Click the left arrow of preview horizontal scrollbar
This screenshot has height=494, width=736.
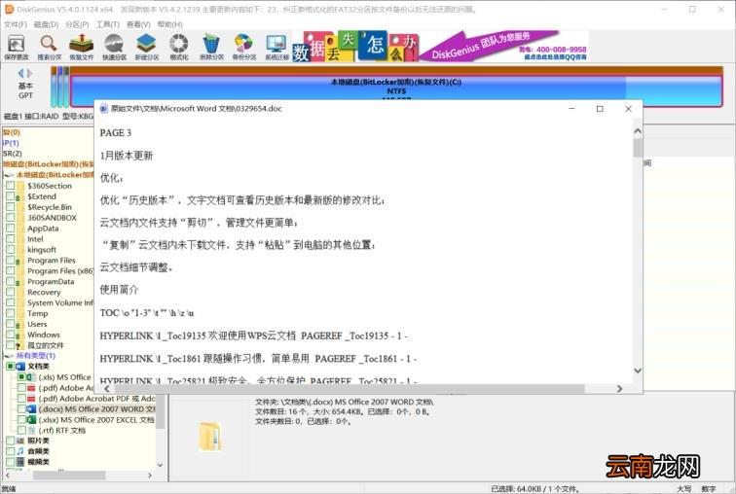click(107, 389)
